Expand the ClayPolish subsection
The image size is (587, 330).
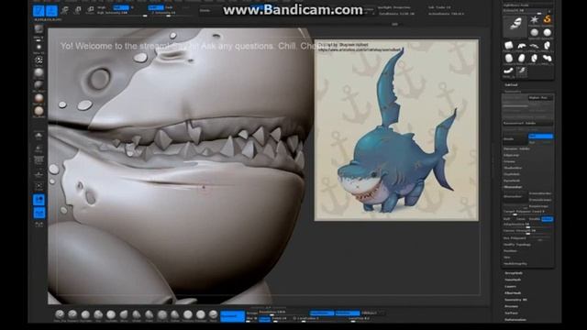coord(512,174)
